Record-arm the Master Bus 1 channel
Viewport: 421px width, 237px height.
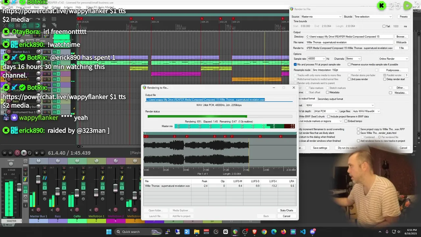click(38, 210)
